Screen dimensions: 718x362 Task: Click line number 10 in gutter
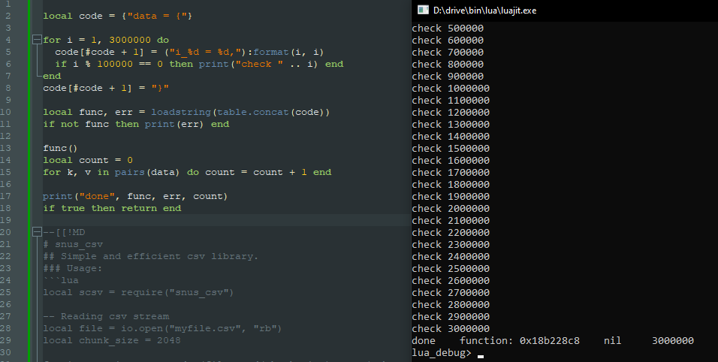(x=6, y=112)
